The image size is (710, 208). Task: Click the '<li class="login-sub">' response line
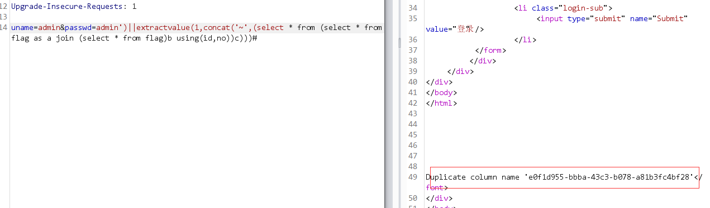tap(563, 8)
